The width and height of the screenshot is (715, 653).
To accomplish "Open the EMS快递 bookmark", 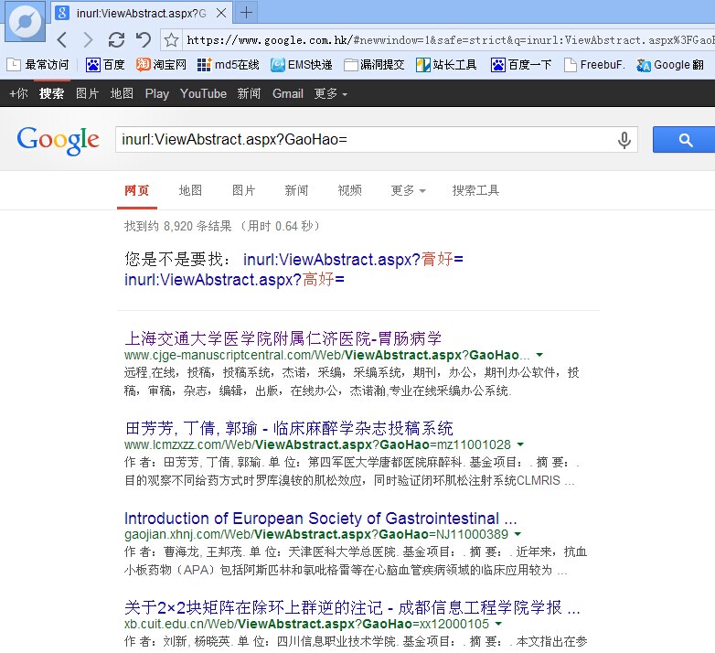I will (x=302, y=65).
